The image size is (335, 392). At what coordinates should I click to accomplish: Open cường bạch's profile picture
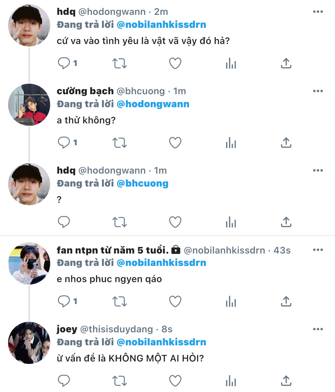pos(29,105)
